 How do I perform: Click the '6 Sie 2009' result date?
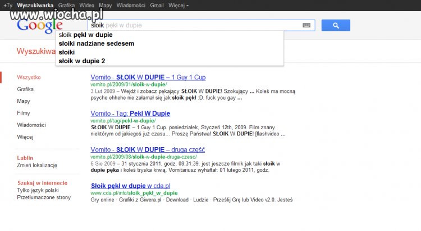103,163
